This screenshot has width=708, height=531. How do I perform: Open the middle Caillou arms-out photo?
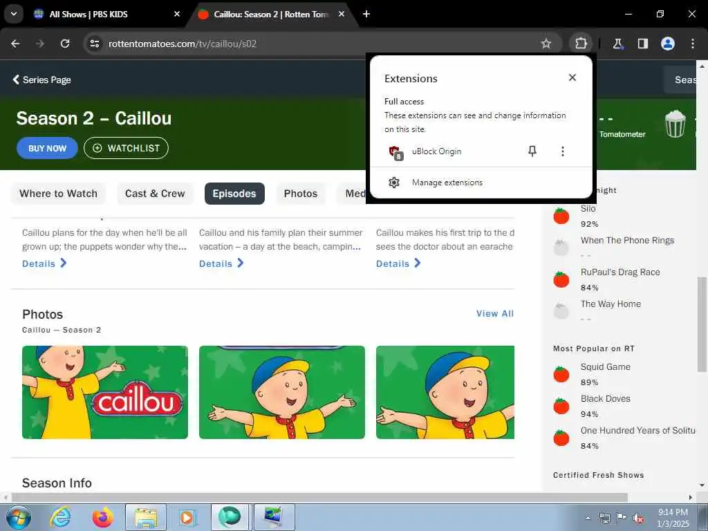point(282,392)
